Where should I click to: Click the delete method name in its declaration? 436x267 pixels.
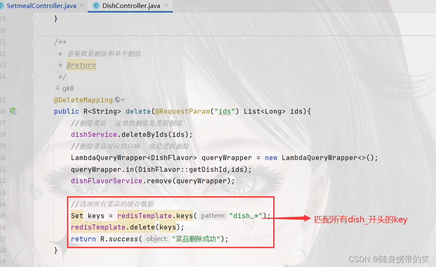[138, 112]
